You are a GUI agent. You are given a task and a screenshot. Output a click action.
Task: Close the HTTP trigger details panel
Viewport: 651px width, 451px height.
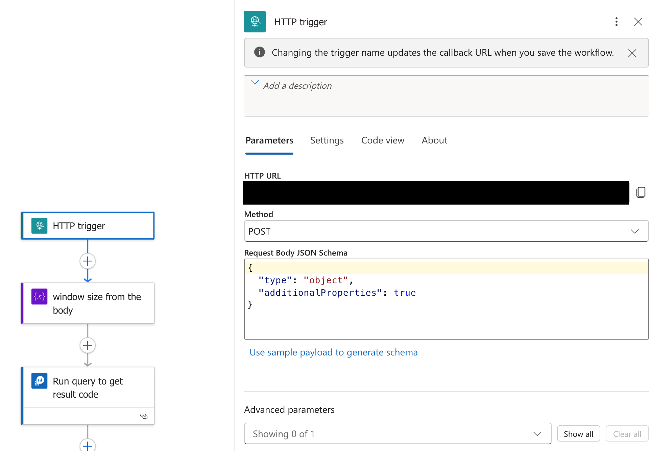(638, 22)
